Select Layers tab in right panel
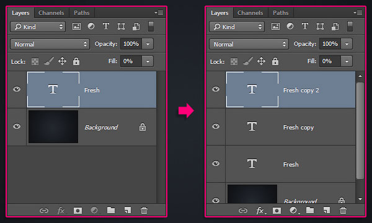372x223 pixels. tap(219, 13)
